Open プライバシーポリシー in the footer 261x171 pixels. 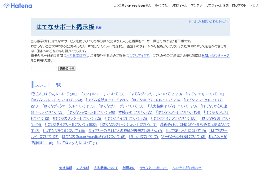(x=153, y=168)
